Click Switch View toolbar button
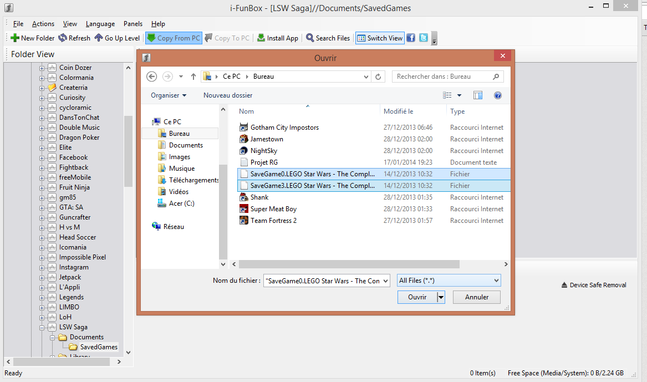The width and height of the screenshot is (647, 382). 380,38
